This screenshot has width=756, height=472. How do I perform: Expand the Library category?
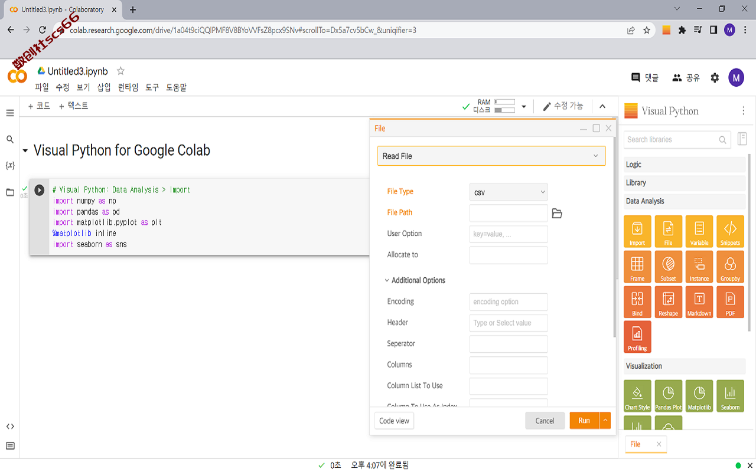tap(685, 183)
